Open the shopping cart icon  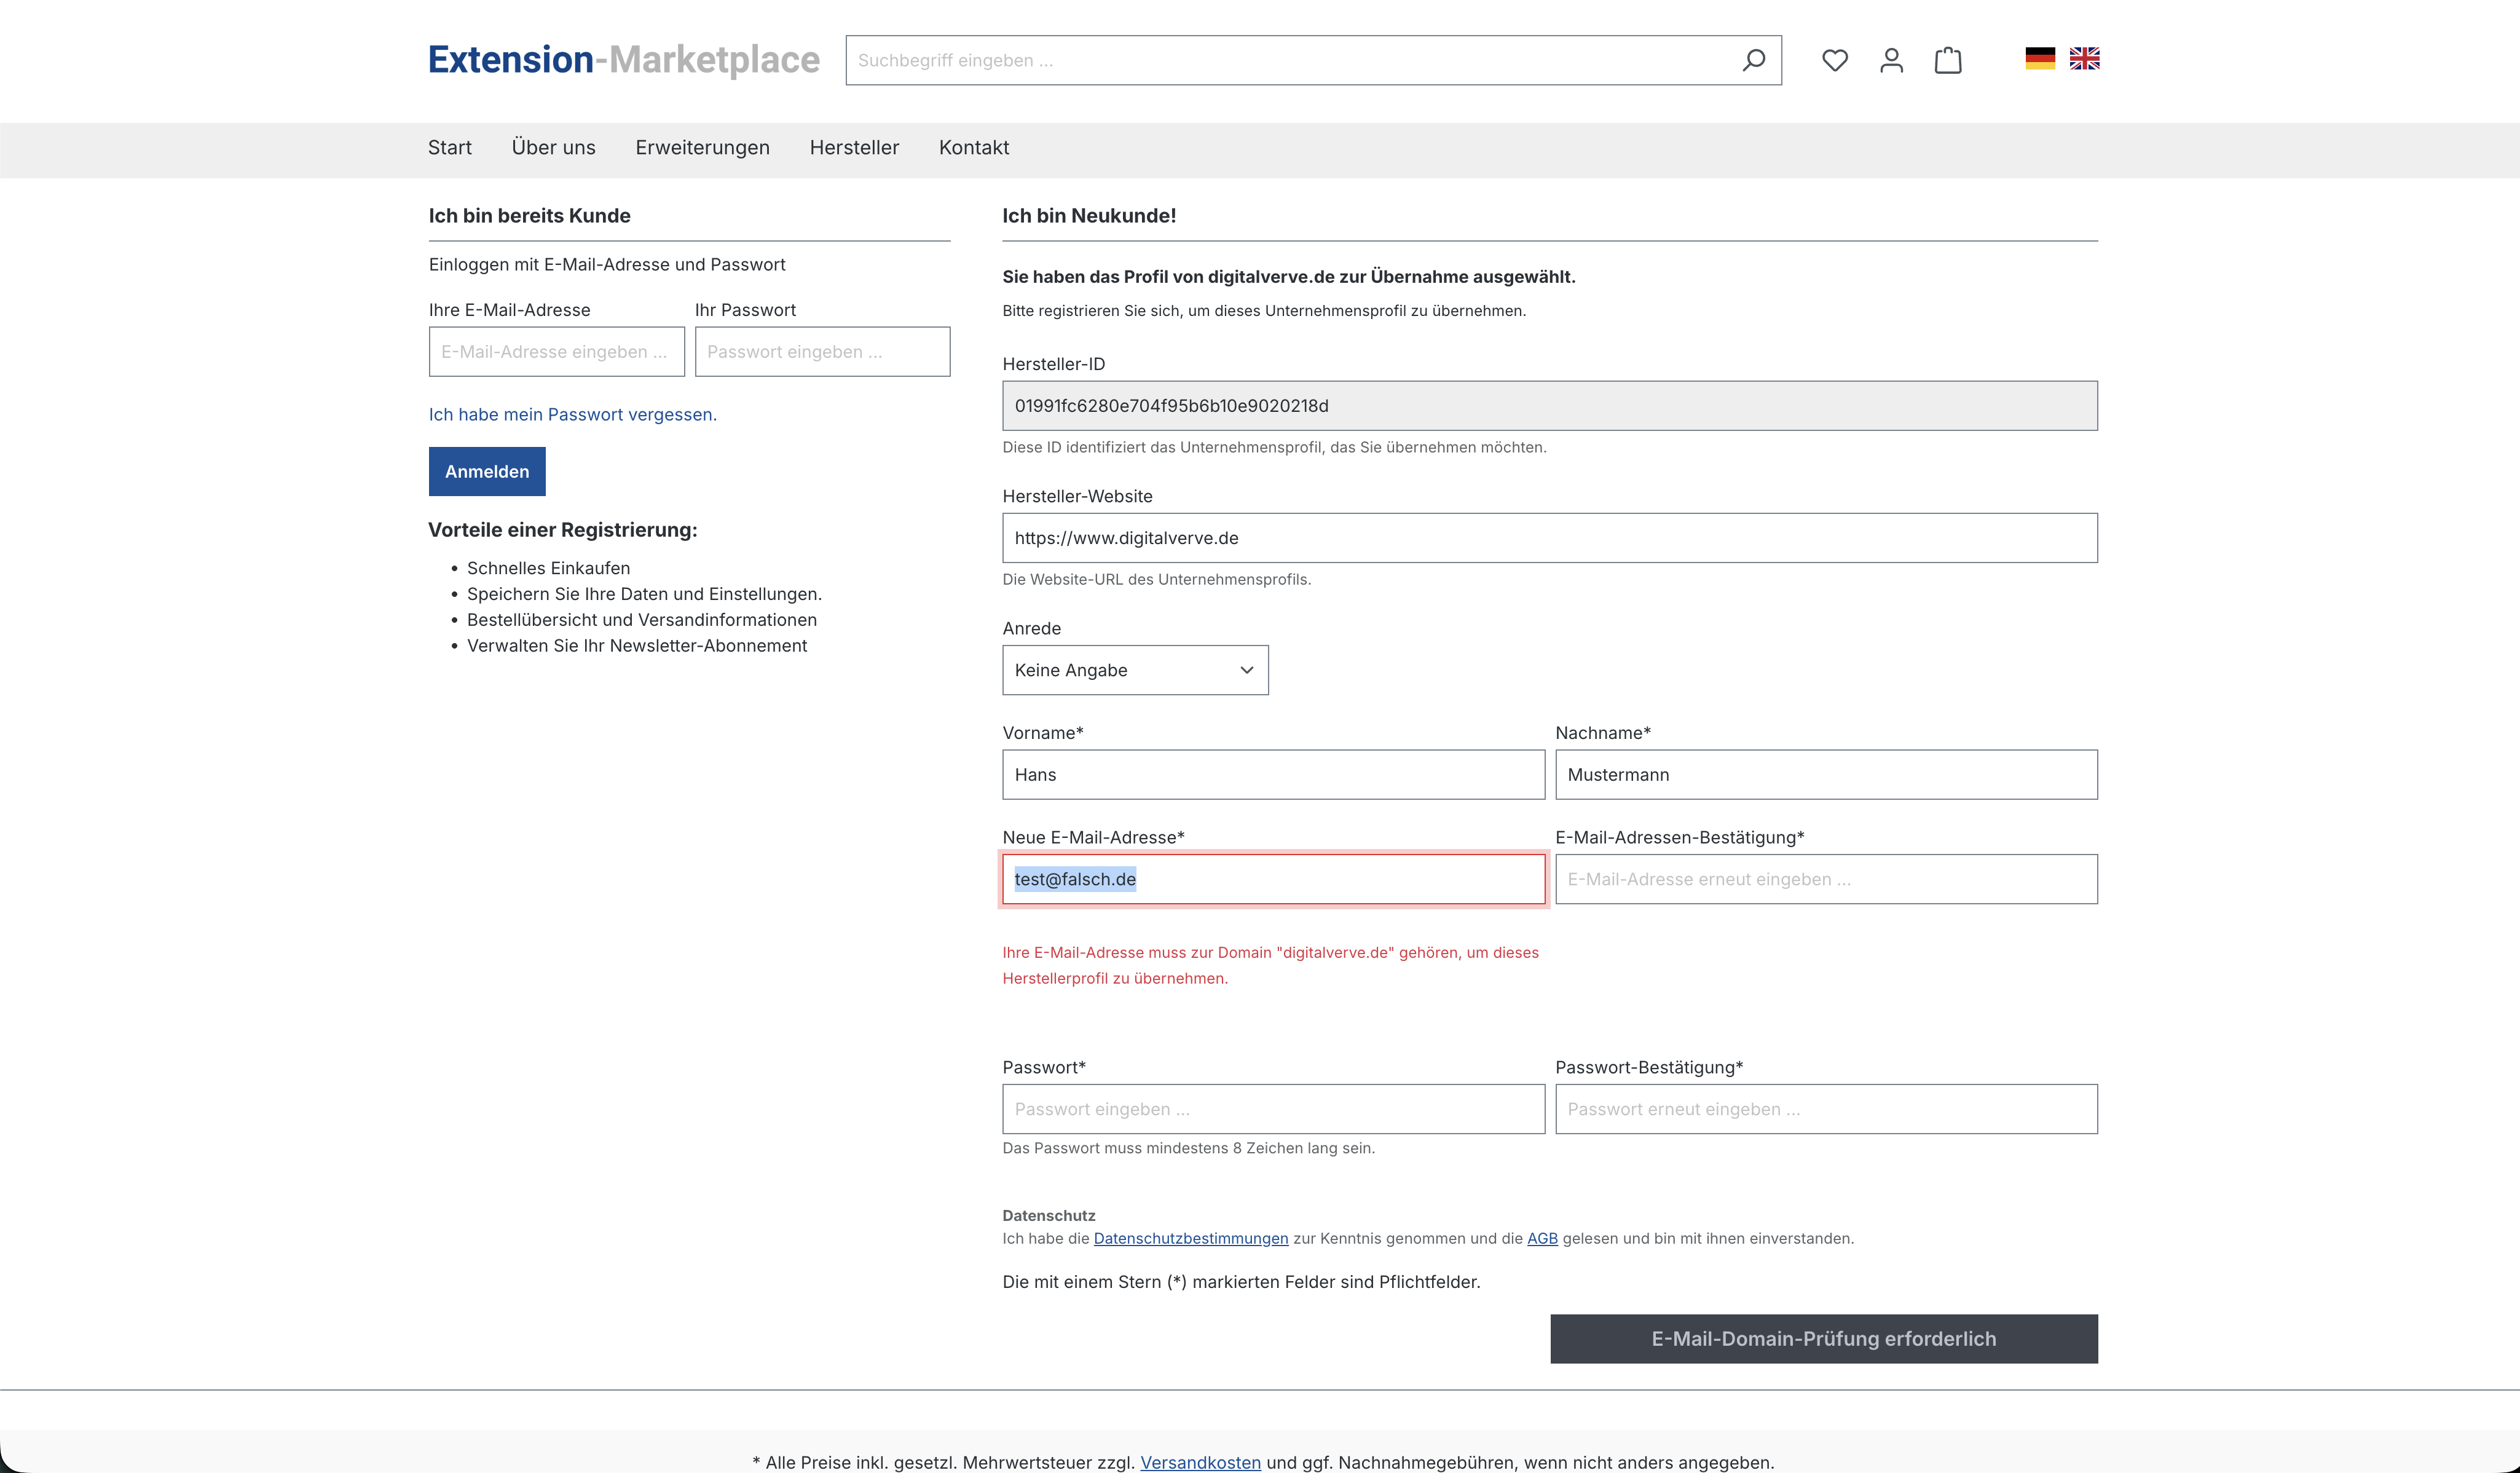click(x=1947, y=60)
